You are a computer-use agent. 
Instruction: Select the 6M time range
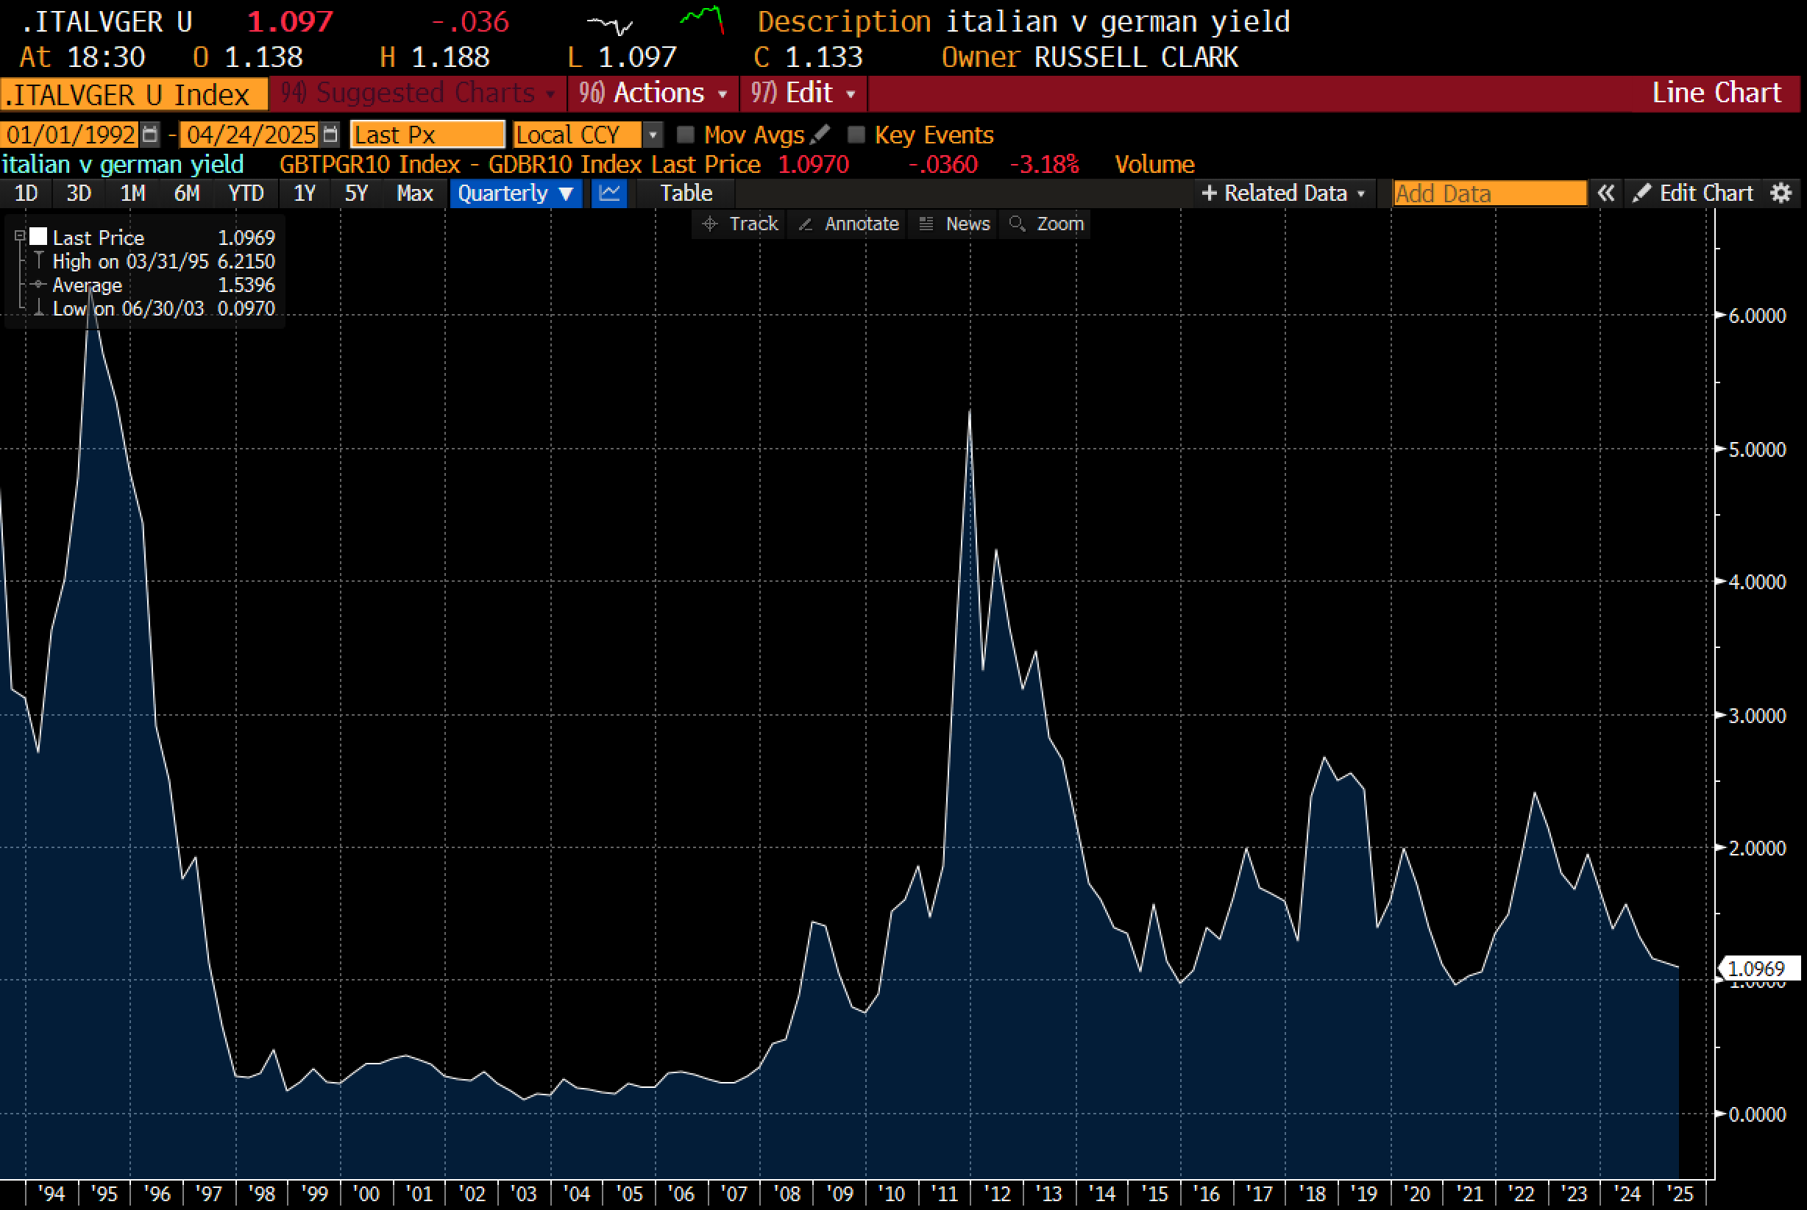(187, 193)
